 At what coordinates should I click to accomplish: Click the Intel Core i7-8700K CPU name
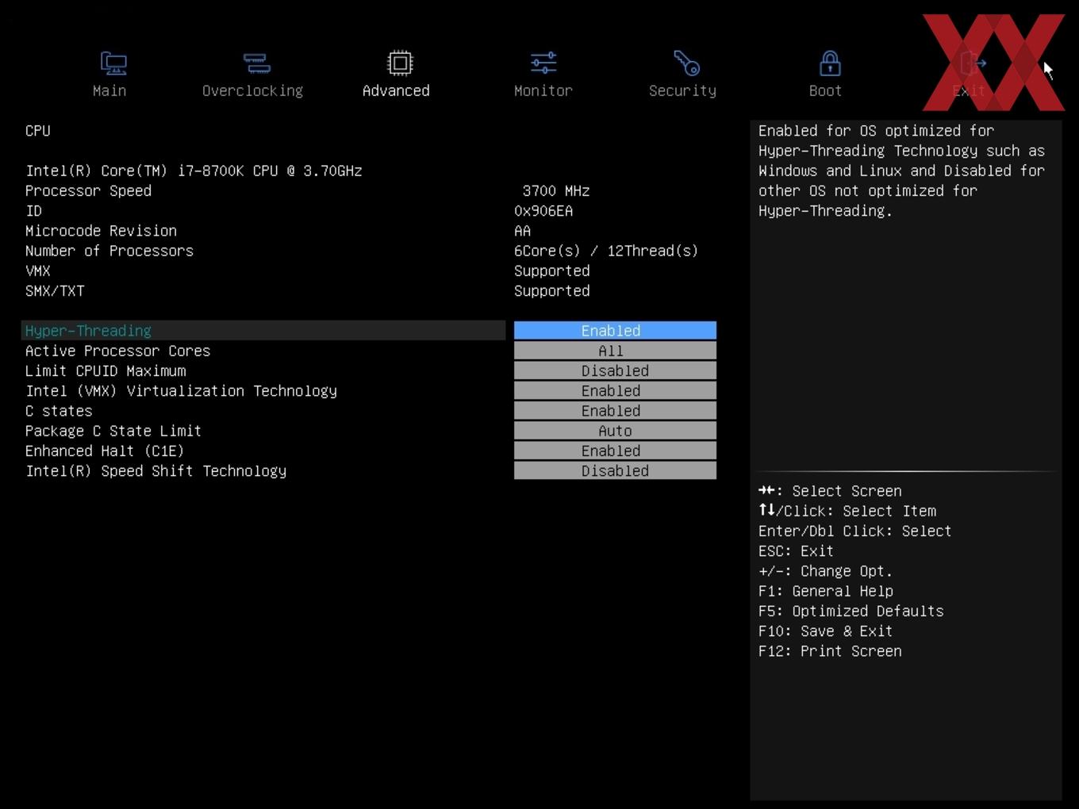pyautogui.click(x=194, y=171)
